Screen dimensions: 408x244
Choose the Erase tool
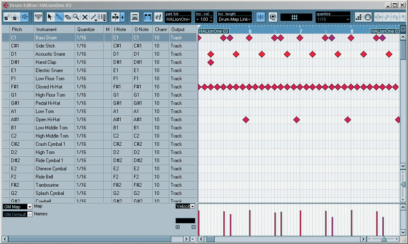pos(67,17)
